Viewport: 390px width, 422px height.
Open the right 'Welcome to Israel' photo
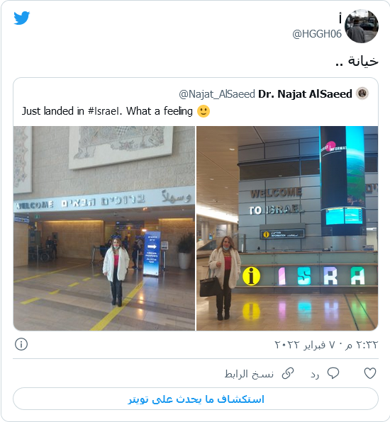click(x=287, y=228)
